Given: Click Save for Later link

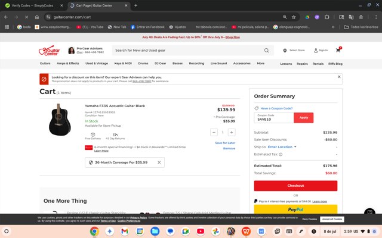Looking at the screenshot, I should (x=225, y=143).
